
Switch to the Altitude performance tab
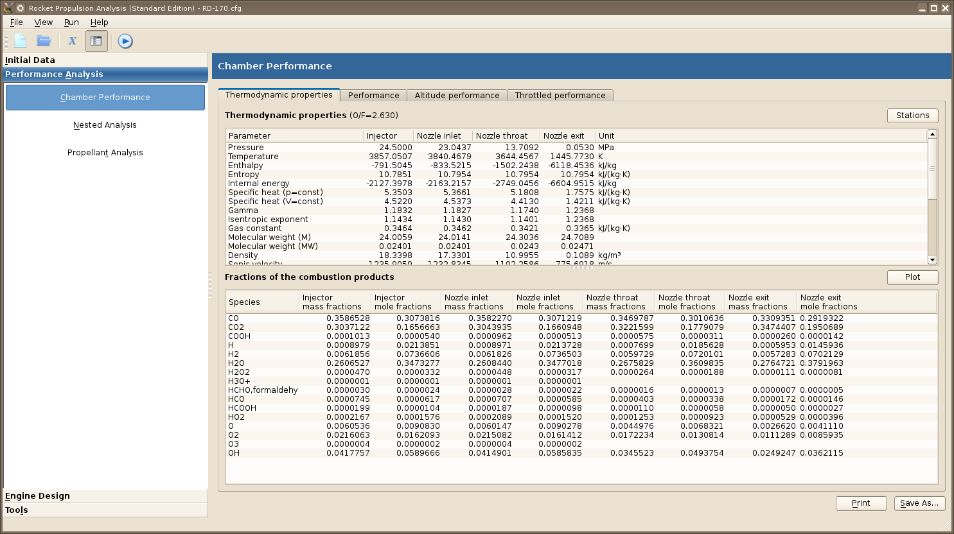click(x=457, y=95)
